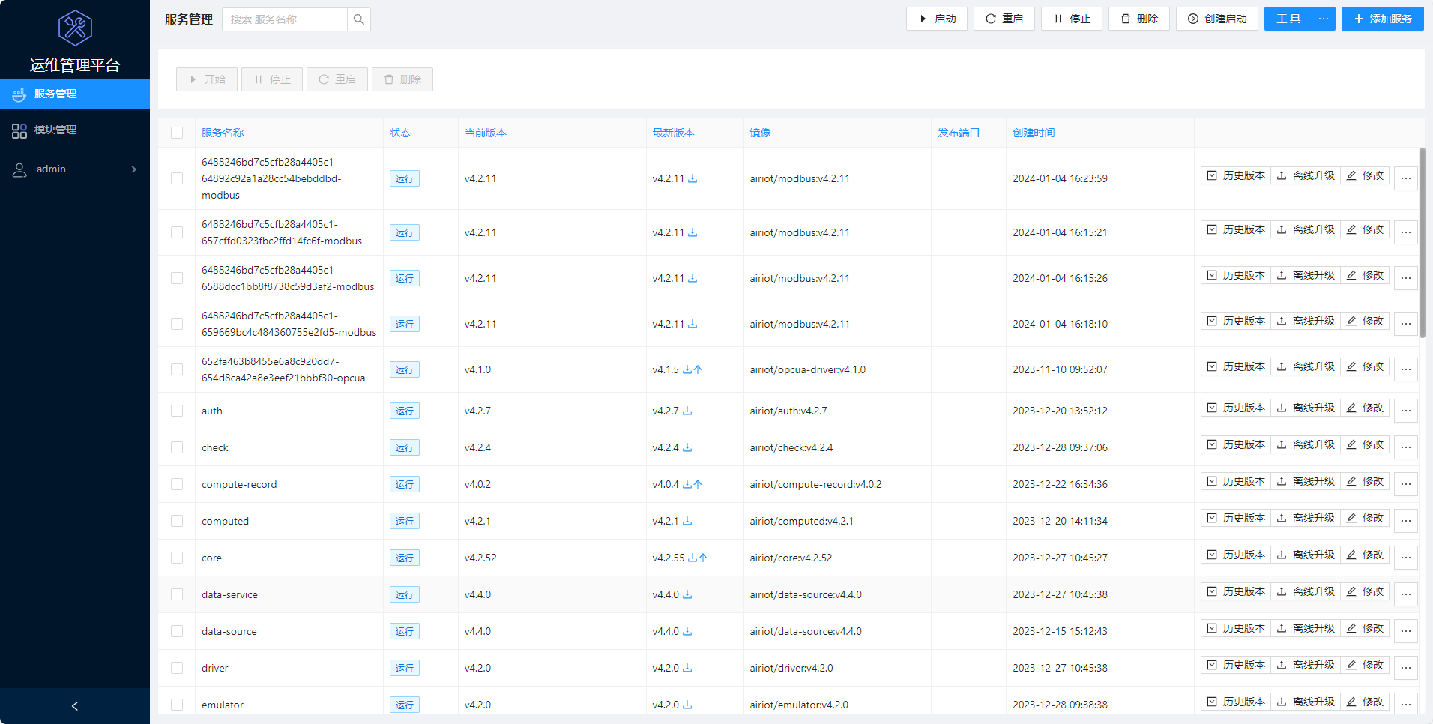Open more actions for data-source row

pyautogui.click(x=1406, y=631)
